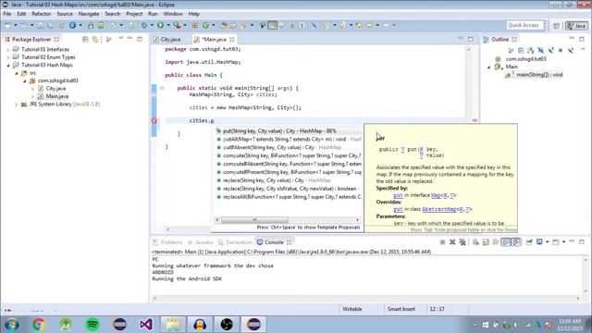
Task: Click Sort icon in Outline toolbar
Action: [531, 50]
